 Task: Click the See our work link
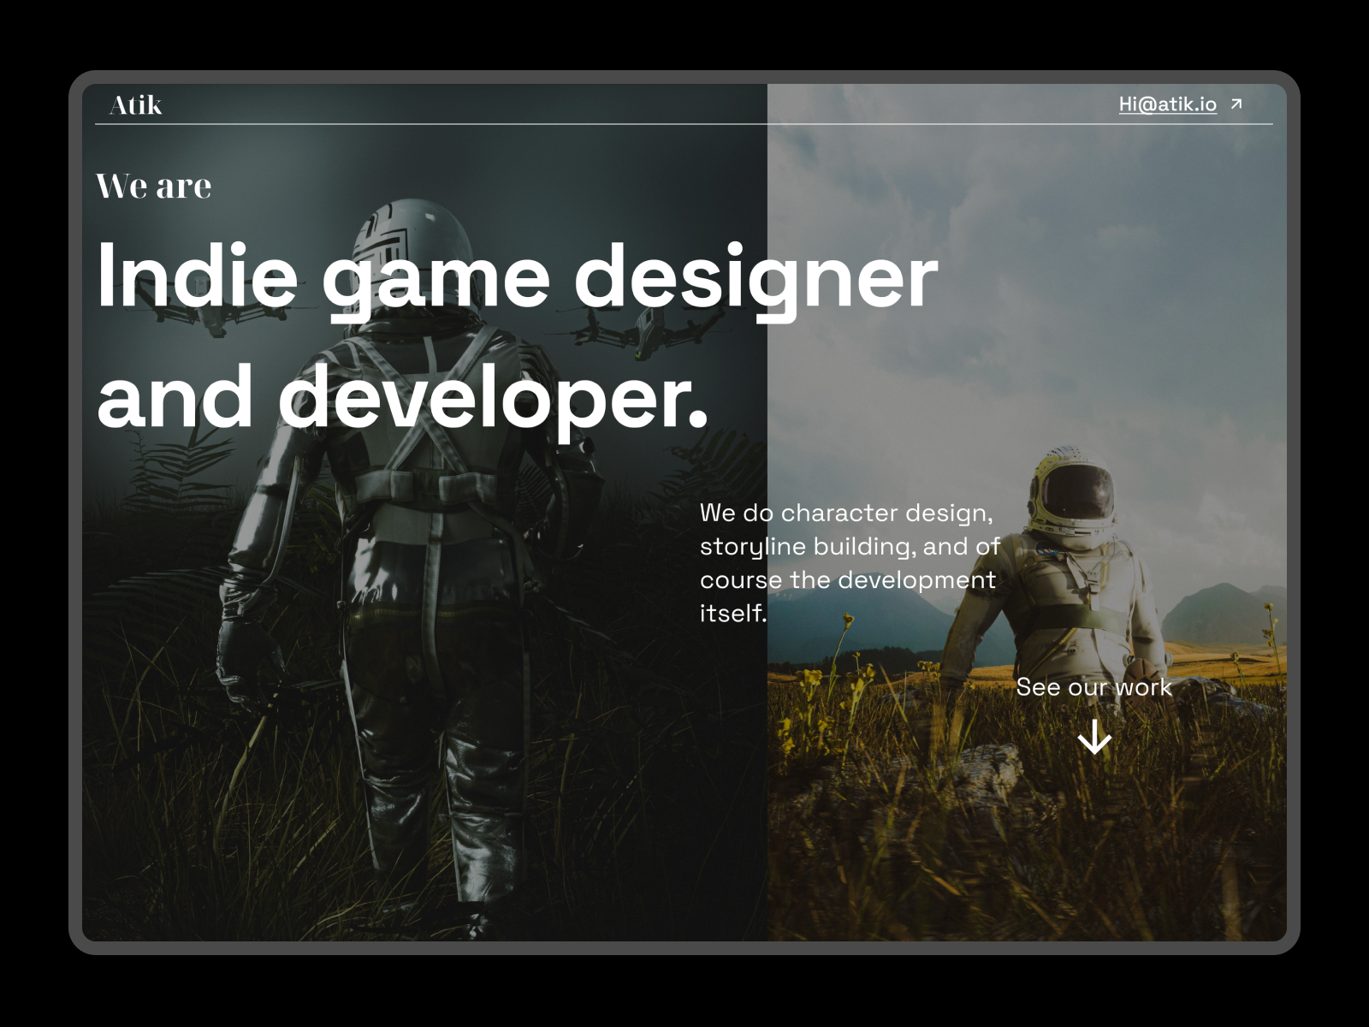pos(1095,686)
